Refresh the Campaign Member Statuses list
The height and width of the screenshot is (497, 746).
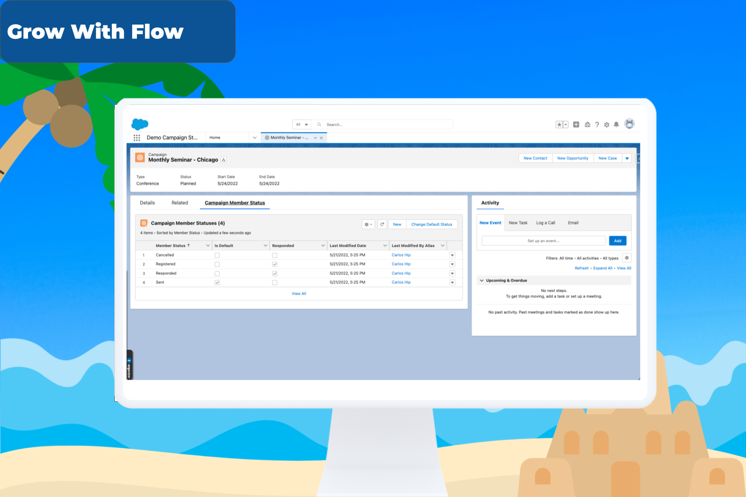pos(382,224)
